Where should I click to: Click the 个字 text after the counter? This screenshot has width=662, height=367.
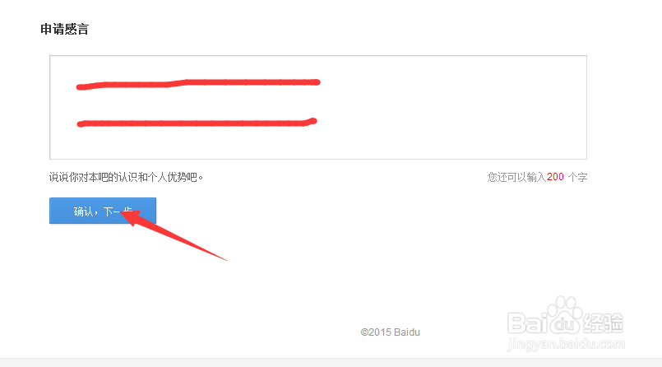click(x=577, y=177)
